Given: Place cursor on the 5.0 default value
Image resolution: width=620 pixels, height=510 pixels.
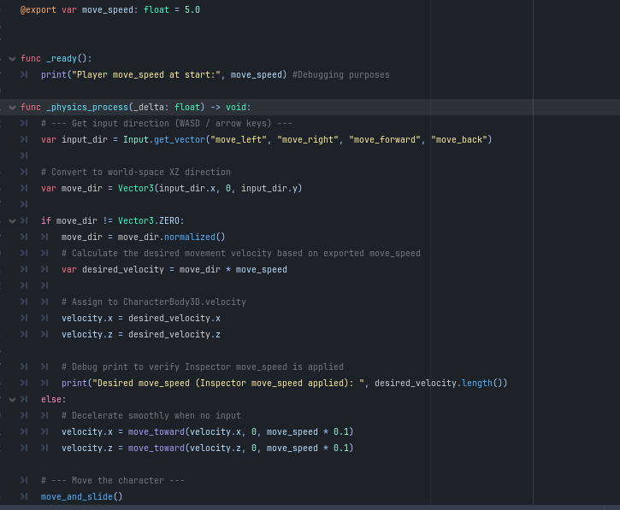Looking at the screenshot, I should (x=192, y=10).
